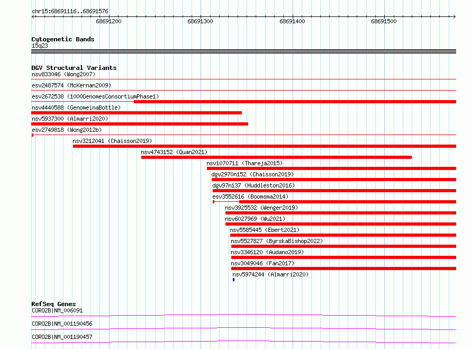Click the nsv833046 (Wong2007) variant label
471x349 pixels.
[x=64, y=74]
